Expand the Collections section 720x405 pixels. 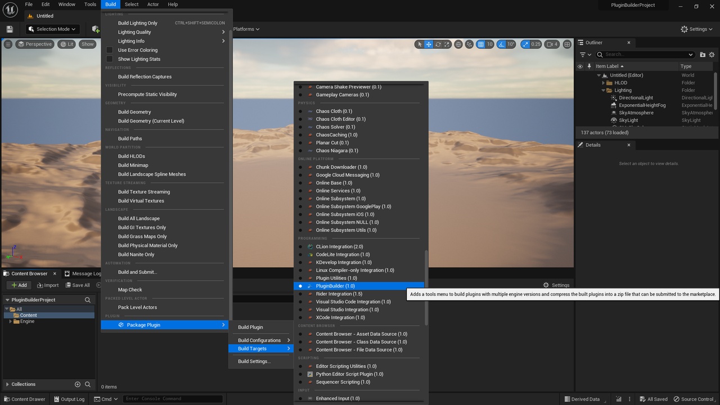pyautogui.click(x=7, y=384)
